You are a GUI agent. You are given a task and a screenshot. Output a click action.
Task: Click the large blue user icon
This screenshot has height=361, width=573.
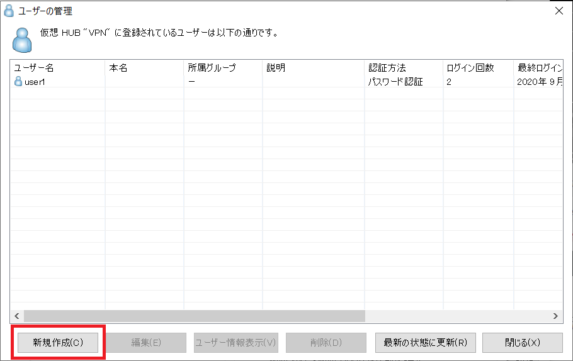pos(22,40)
